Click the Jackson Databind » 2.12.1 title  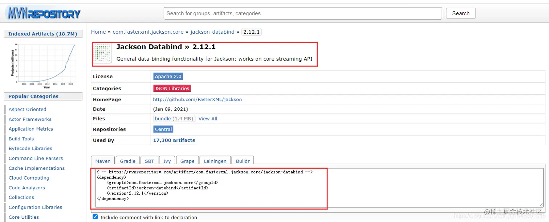point(166,47)
